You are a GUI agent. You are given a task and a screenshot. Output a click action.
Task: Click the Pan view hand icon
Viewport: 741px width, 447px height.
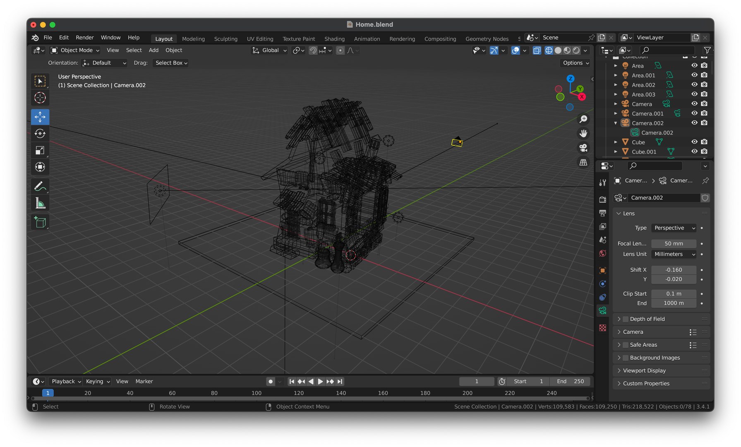coord(583,133)
